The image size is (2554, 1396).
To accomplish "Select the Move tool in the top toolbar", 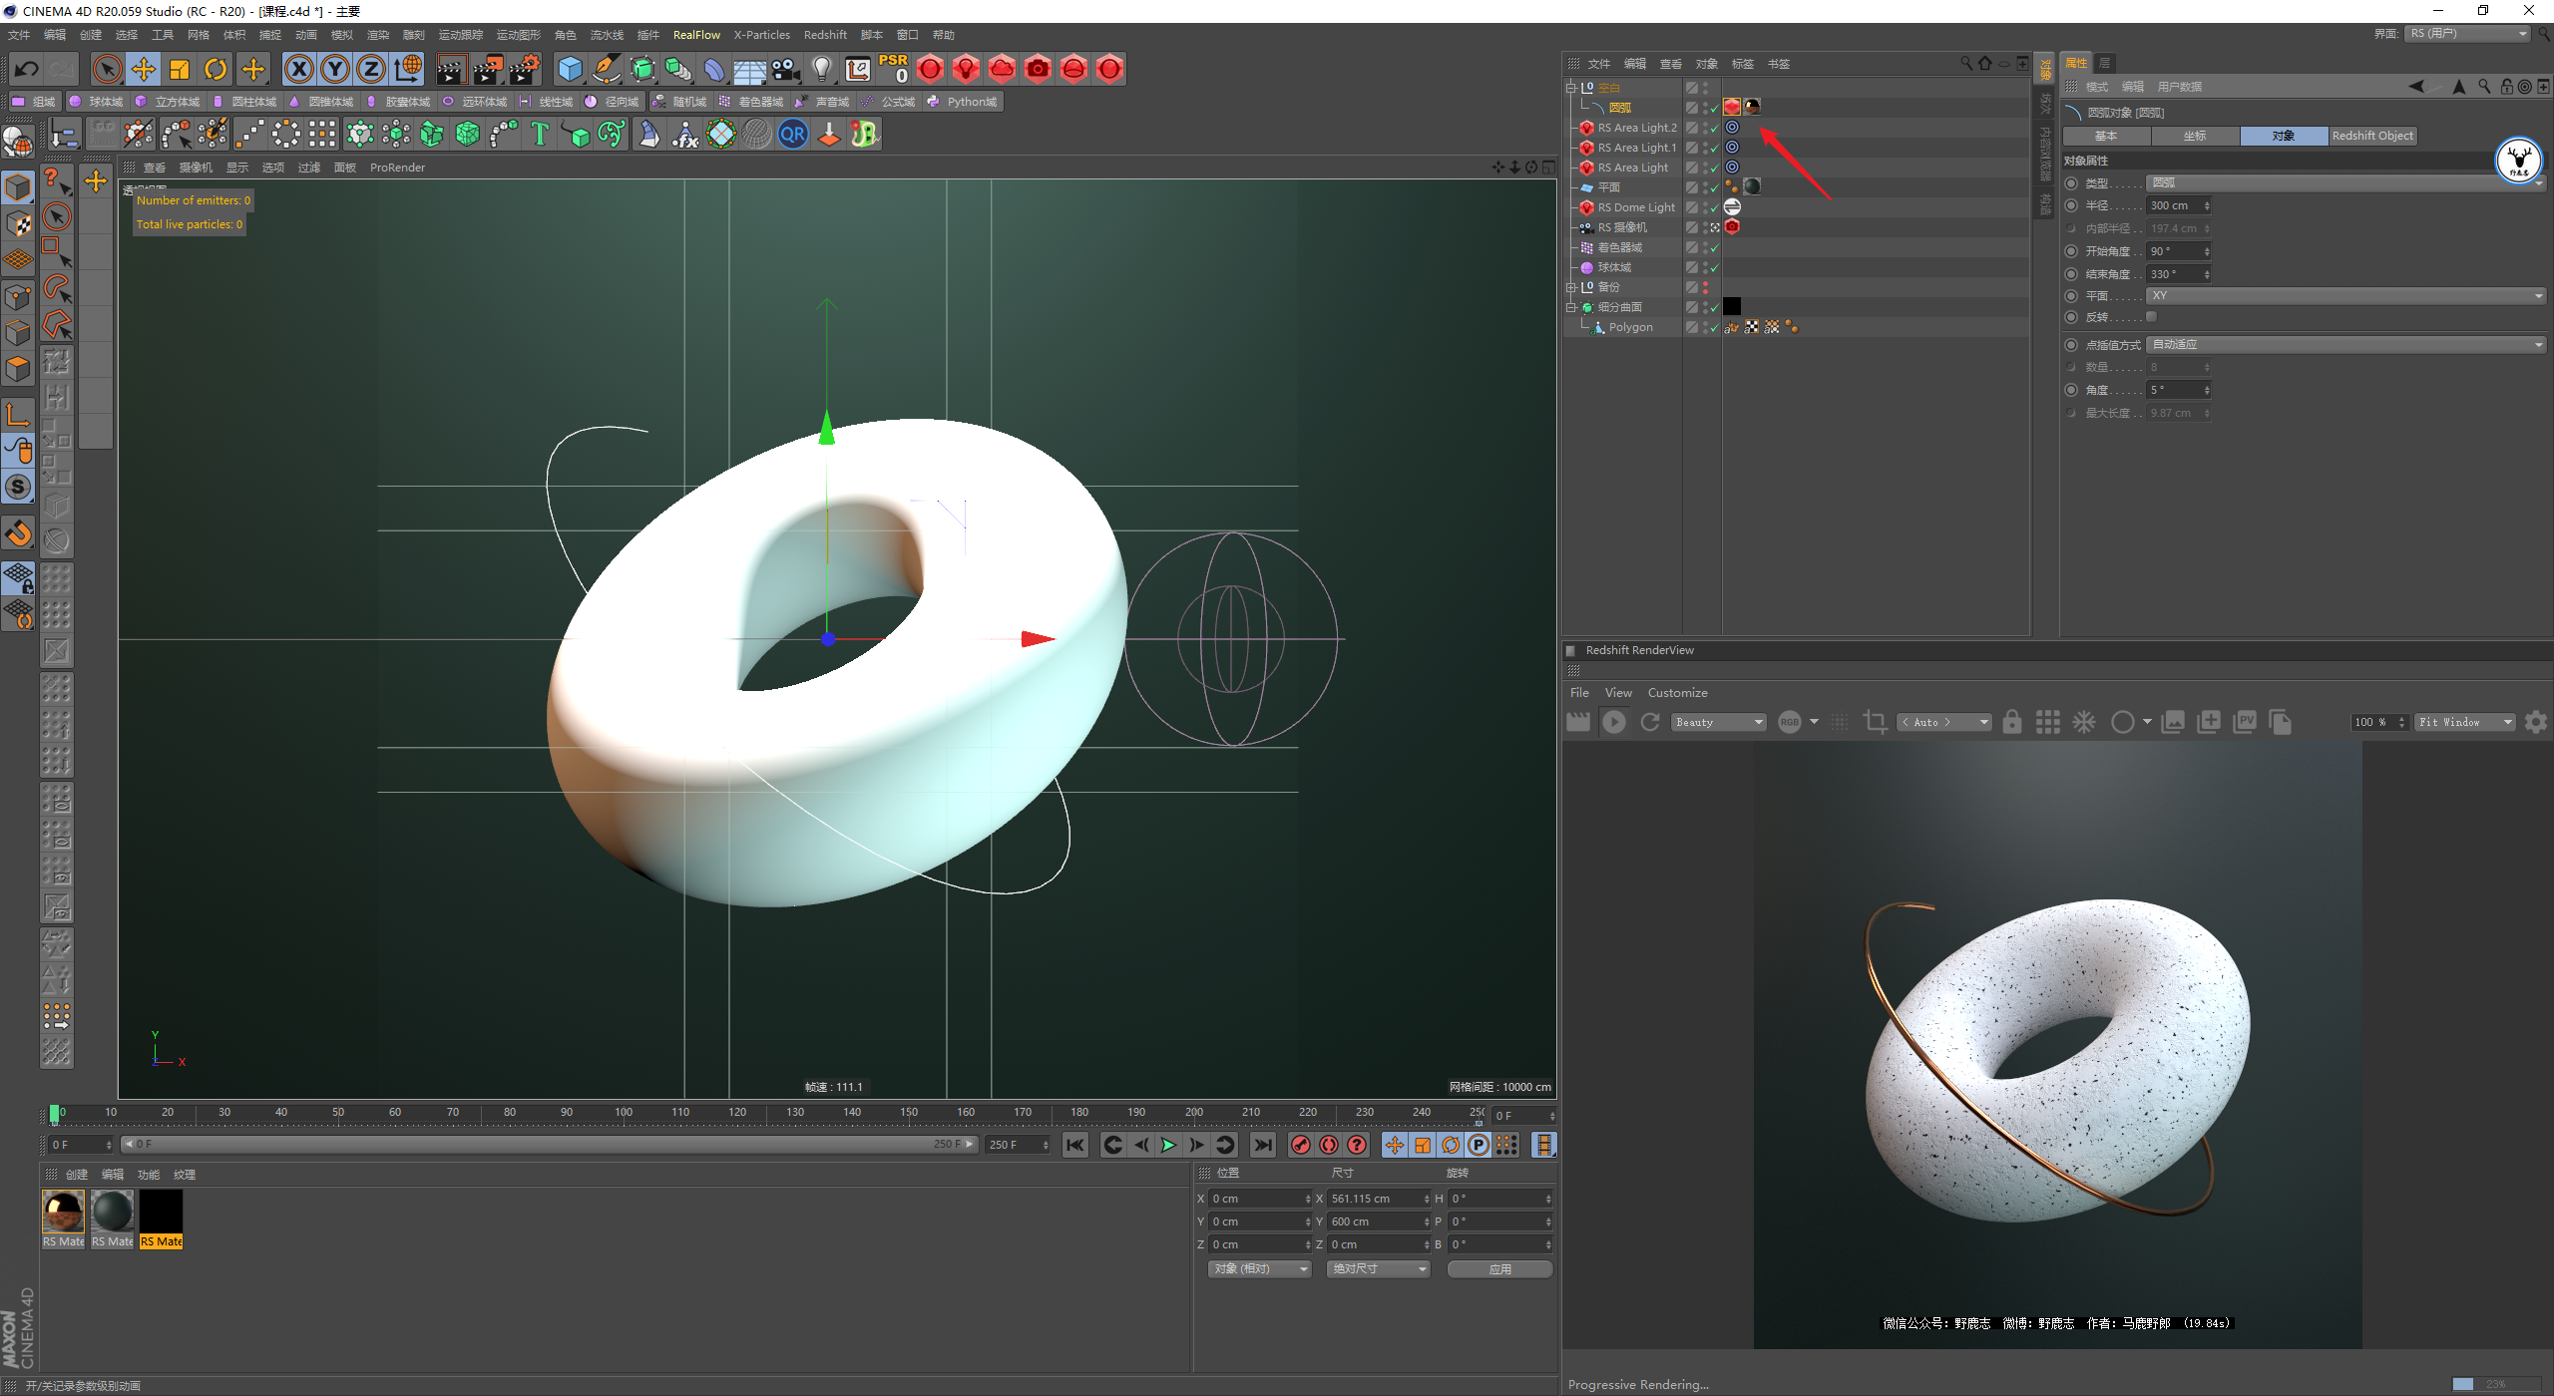I will (144, 69).
